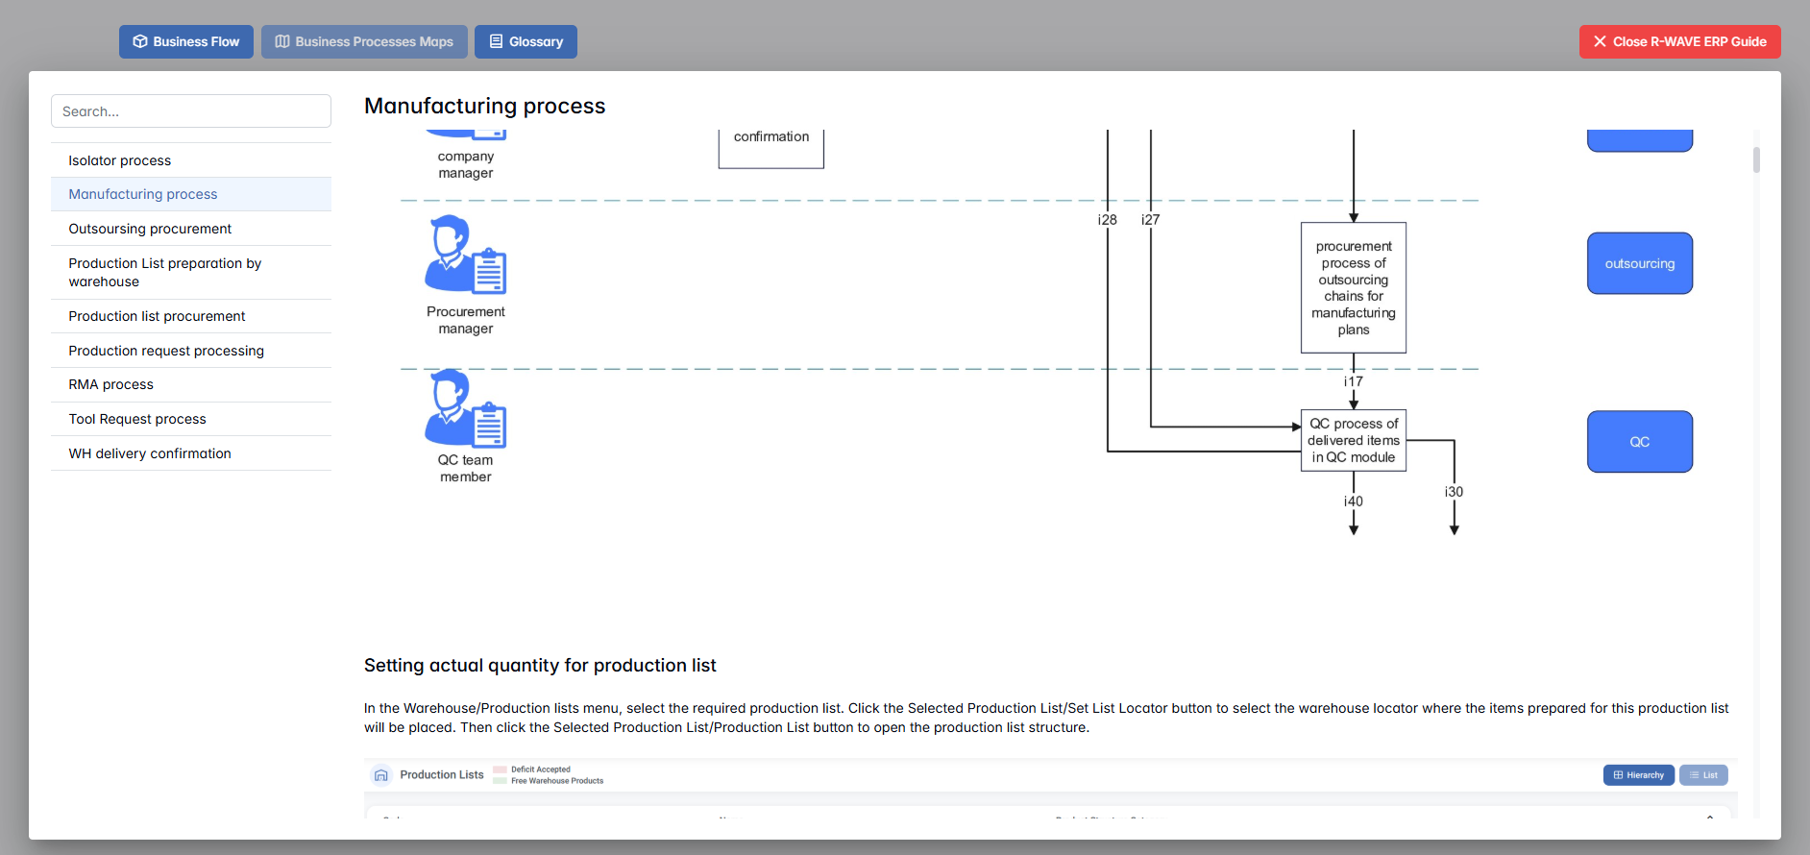Click the Procurement manager role icon

click(x=465, y=255)
